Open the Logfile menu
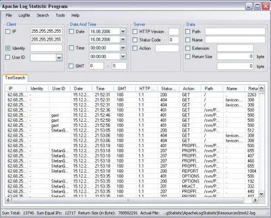271x218 pixels. (x=24, y=15)
